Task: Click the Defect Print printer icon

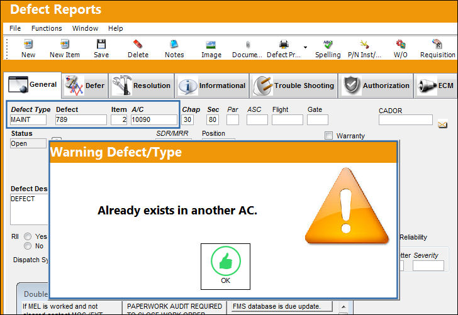Action: click(x=284, y=45)
